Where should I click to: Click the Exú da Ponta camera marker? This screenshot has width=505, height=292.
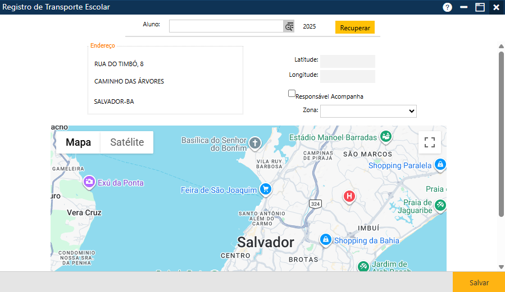coord(89,182)
